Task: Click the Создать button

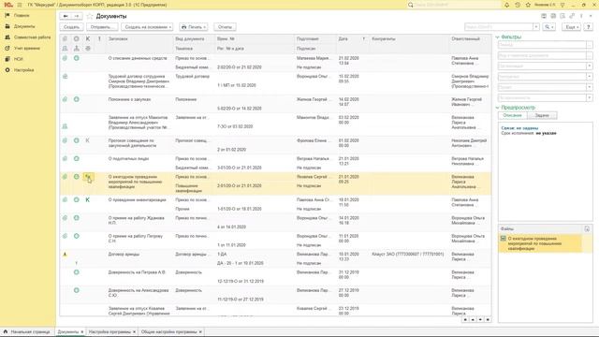Action: [71, 27]
